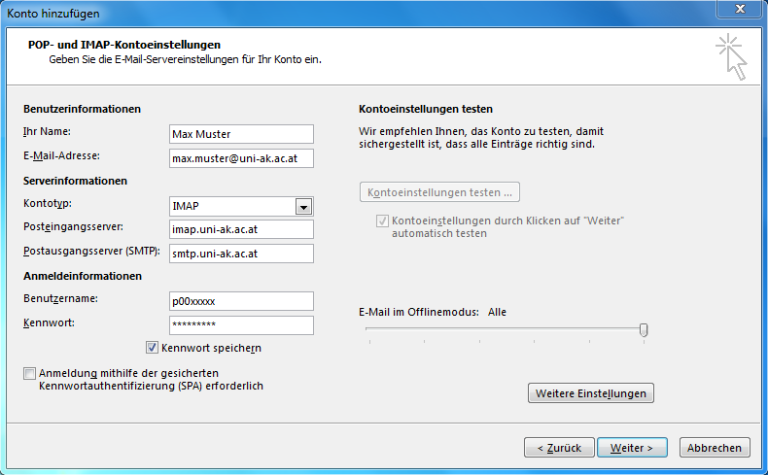The image size is (768, 475).
Task: Open Weitere Einstellungen button
Action: point(591,393)
